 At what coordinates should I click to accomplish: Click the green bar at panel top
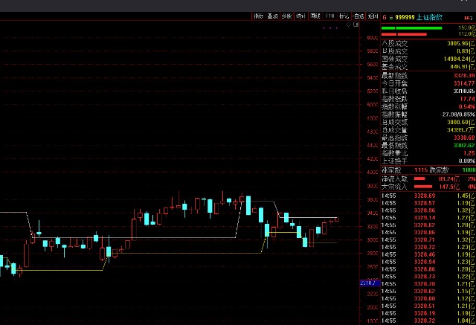pyautogui.click(x=411, y=28)
